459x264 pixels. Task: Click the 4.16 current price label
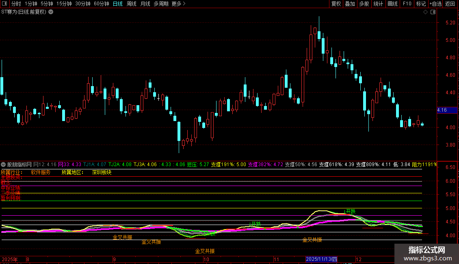[x=442, y=110]
